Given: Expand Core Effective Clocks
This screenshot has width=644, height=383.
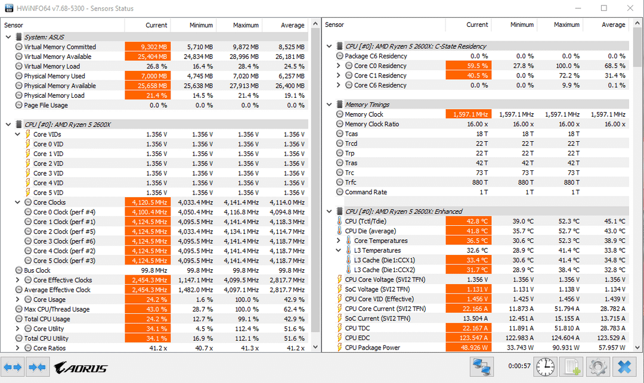Looking at the screenshot, I should [x=18, y=280].
